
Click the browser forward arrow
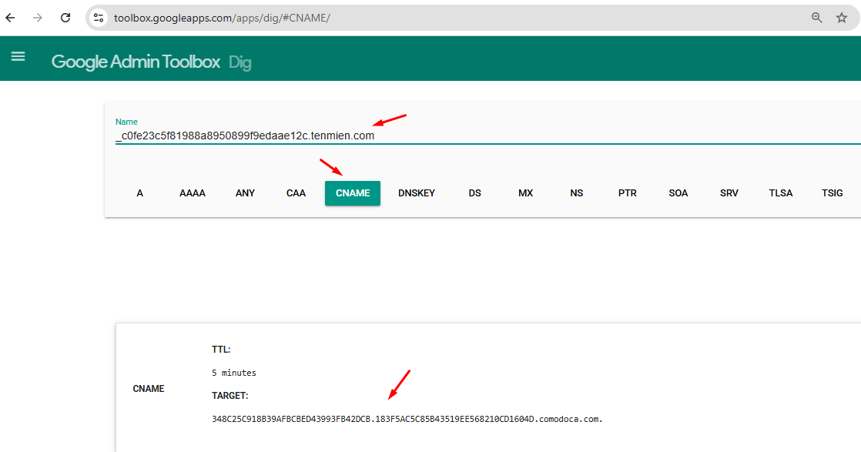point(38,18)
